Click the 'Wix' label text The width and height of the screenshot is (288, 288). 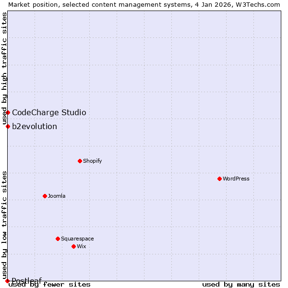coord(82,246)
